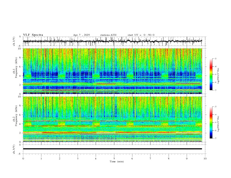Viewport: 231px width, 178px height.
Task: Click the "9" time axis tick label
Action: [x=187, y=159]
